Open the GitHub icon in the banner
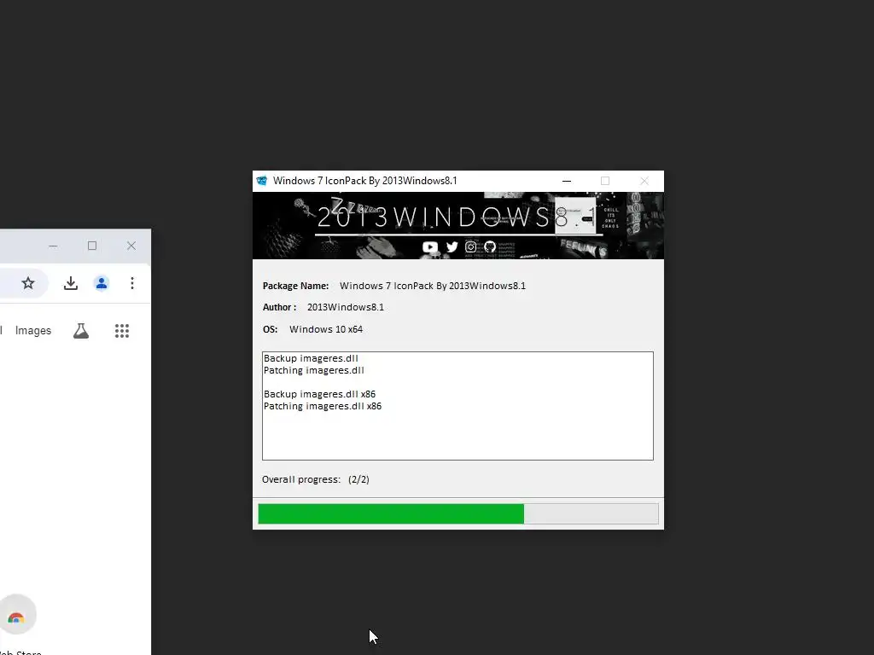The height and width of the screenshot is (655, 874). coord(490,246)
